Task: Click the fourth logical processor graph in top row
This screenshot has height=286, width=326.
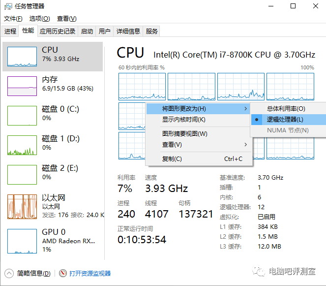Action: 290,87
